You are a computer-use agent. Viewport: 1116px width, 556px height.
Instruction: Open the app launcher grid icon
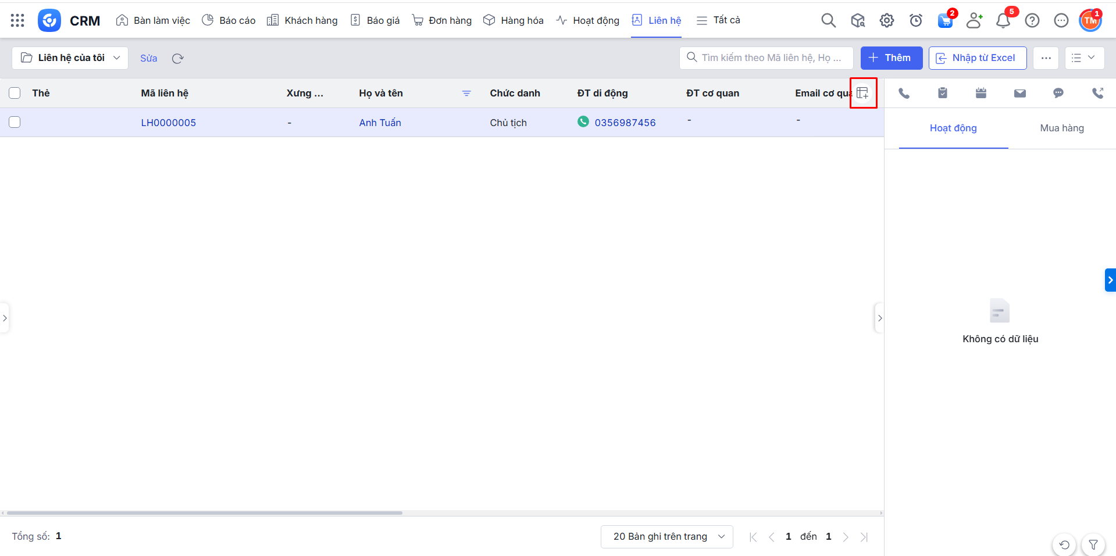17,20
